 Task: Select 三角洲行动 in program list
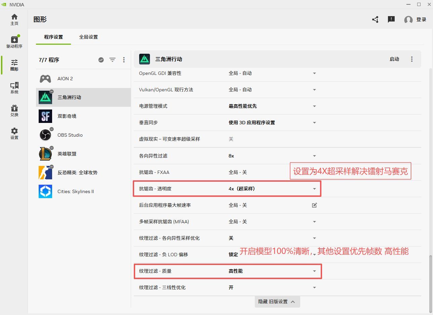83,97
